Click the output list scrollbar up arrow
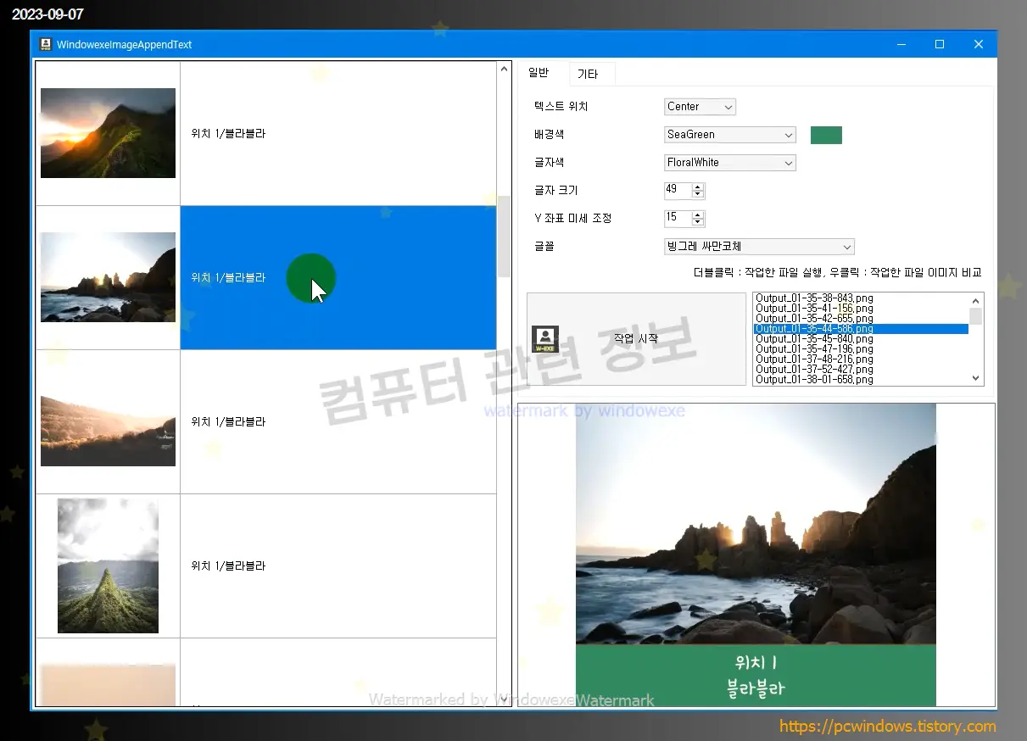This screenshot has width=1027, height=741. (976, 300)
